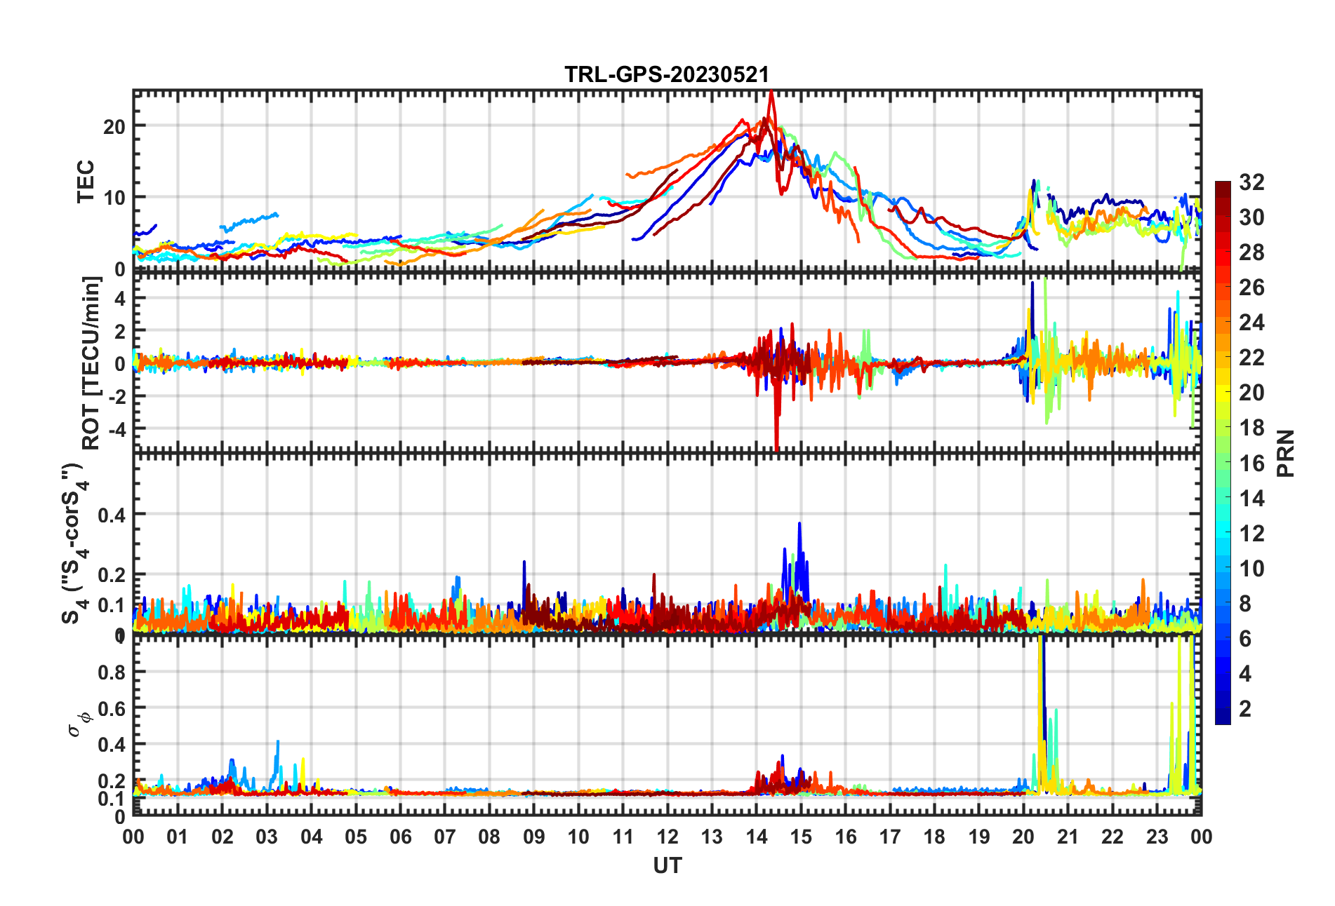This screenshot has width=1335, height=906.
Task: Select colorbar tick label 16
Action: pyautogui.click(x=1251, y=463)
